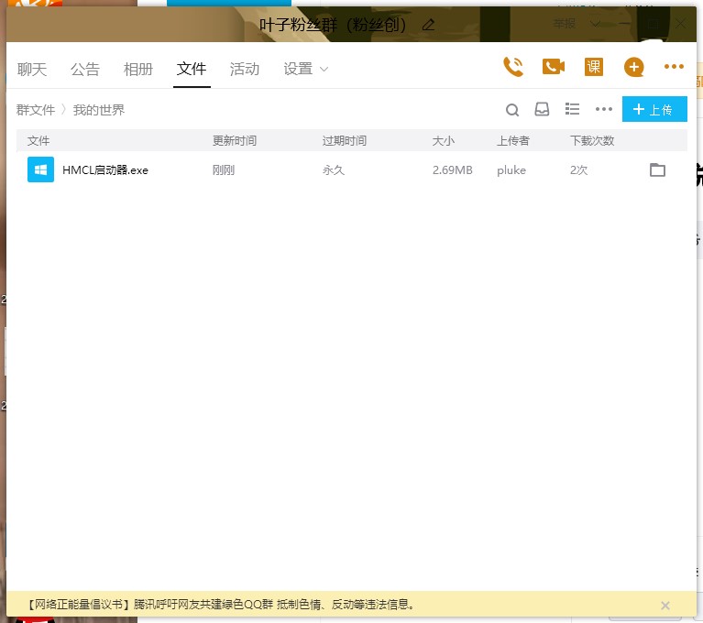Switch to the 聊天 tab
The image size is (703, 623).
pyautogui.click(x=32, y=70)
